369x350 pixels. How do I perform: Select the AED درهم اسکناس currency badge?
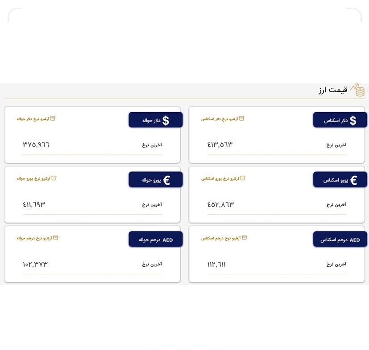point(340,239)
